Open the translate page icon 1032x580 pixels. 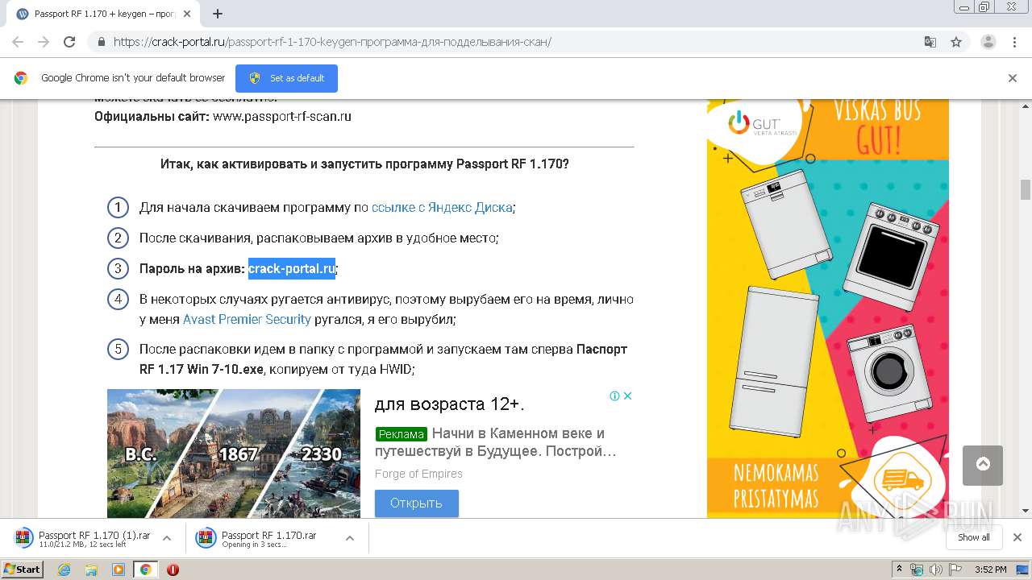tap(930, 42)
